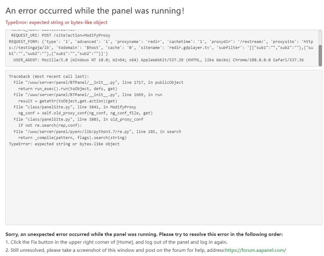Screen dimensions: 324x256
Task: Click the python3.7/re.py traceback line
Action: (97, 131)
